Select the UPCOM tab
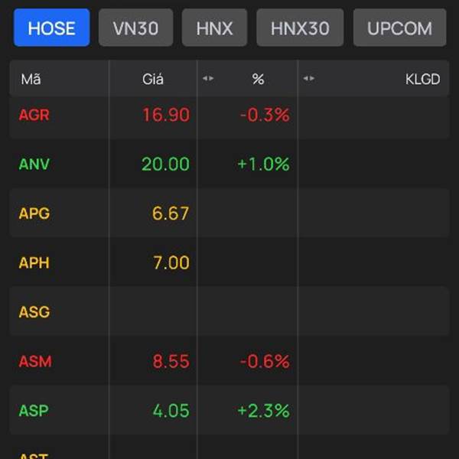 [399, 28]
